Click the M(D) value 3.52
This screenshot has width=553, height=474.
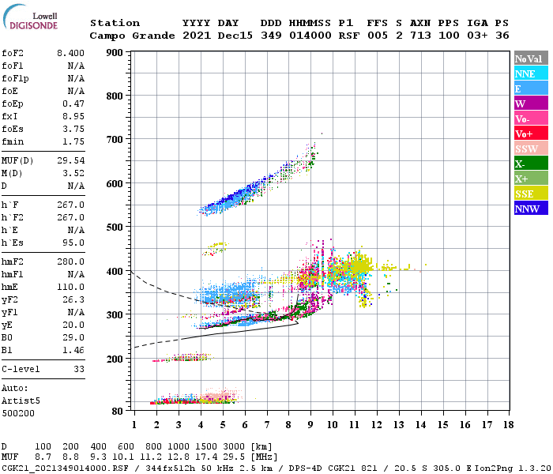point(73,173)
